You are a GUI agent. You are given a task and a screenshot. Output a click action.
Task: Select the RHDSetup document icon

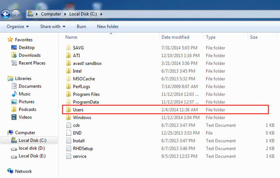coord(69,148)
